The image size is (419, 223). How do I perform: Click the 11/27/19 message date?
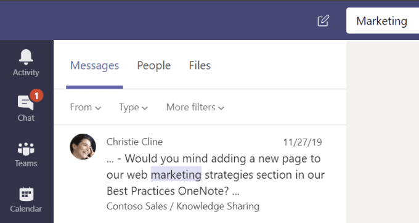point(303,142)
